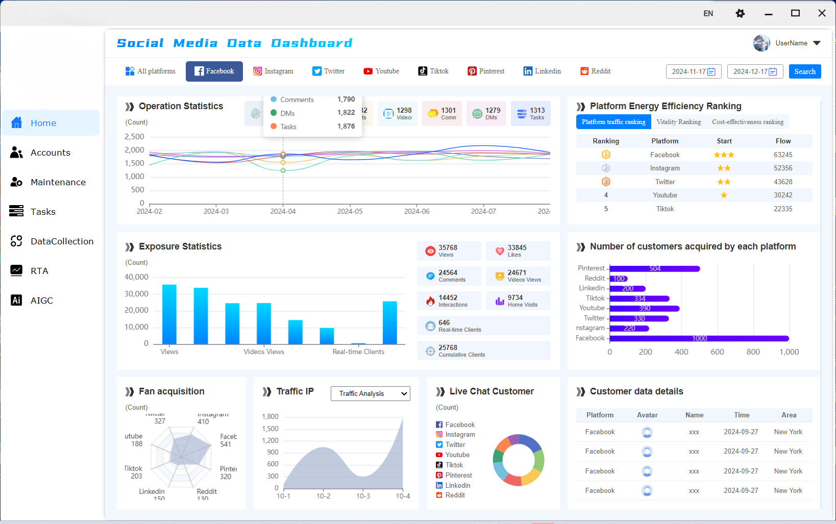Click rank 2 medal icon for Instagram
This screenshot has width=836, height=524.
tap(606, 168)
